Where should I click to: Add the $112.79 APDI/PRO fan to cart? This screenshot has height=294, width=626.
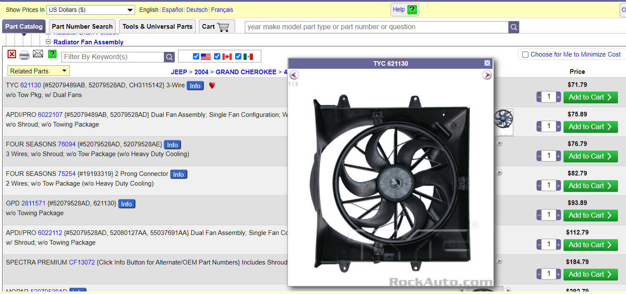(x=591, y=245)
